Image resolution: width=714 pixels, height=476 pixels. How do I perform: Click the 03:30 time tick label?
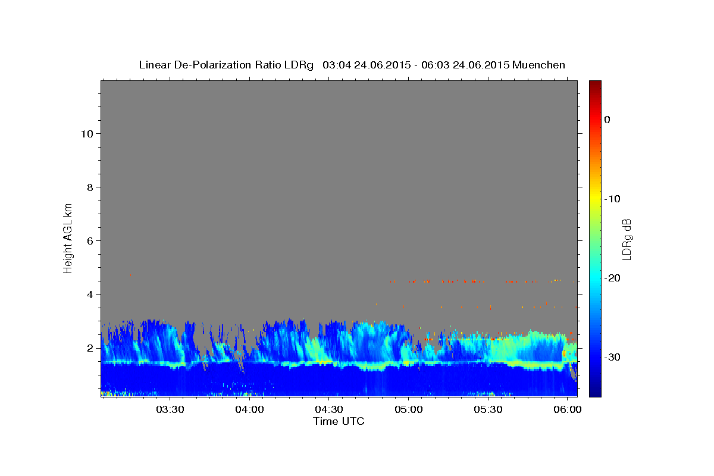point(170,410)
